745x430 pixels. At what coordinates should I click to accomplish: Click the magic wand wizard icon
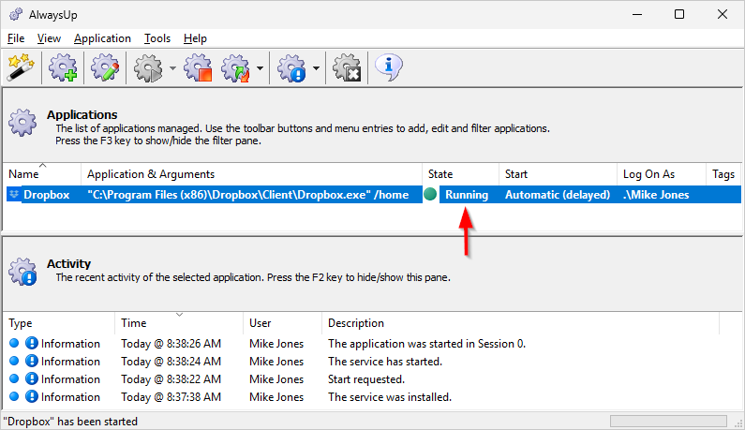(x=21, y=67)
